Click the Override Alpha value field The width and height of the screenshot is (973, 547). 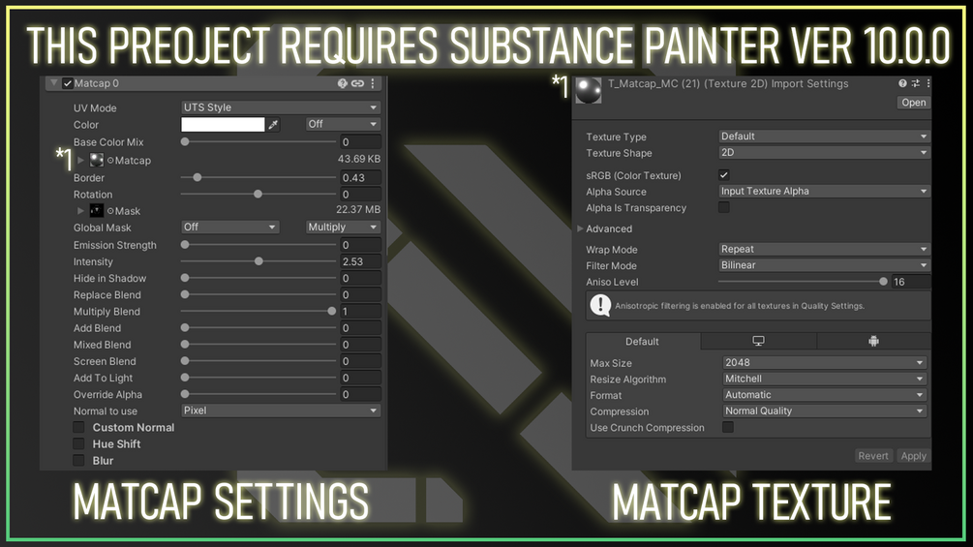point(360,394)
